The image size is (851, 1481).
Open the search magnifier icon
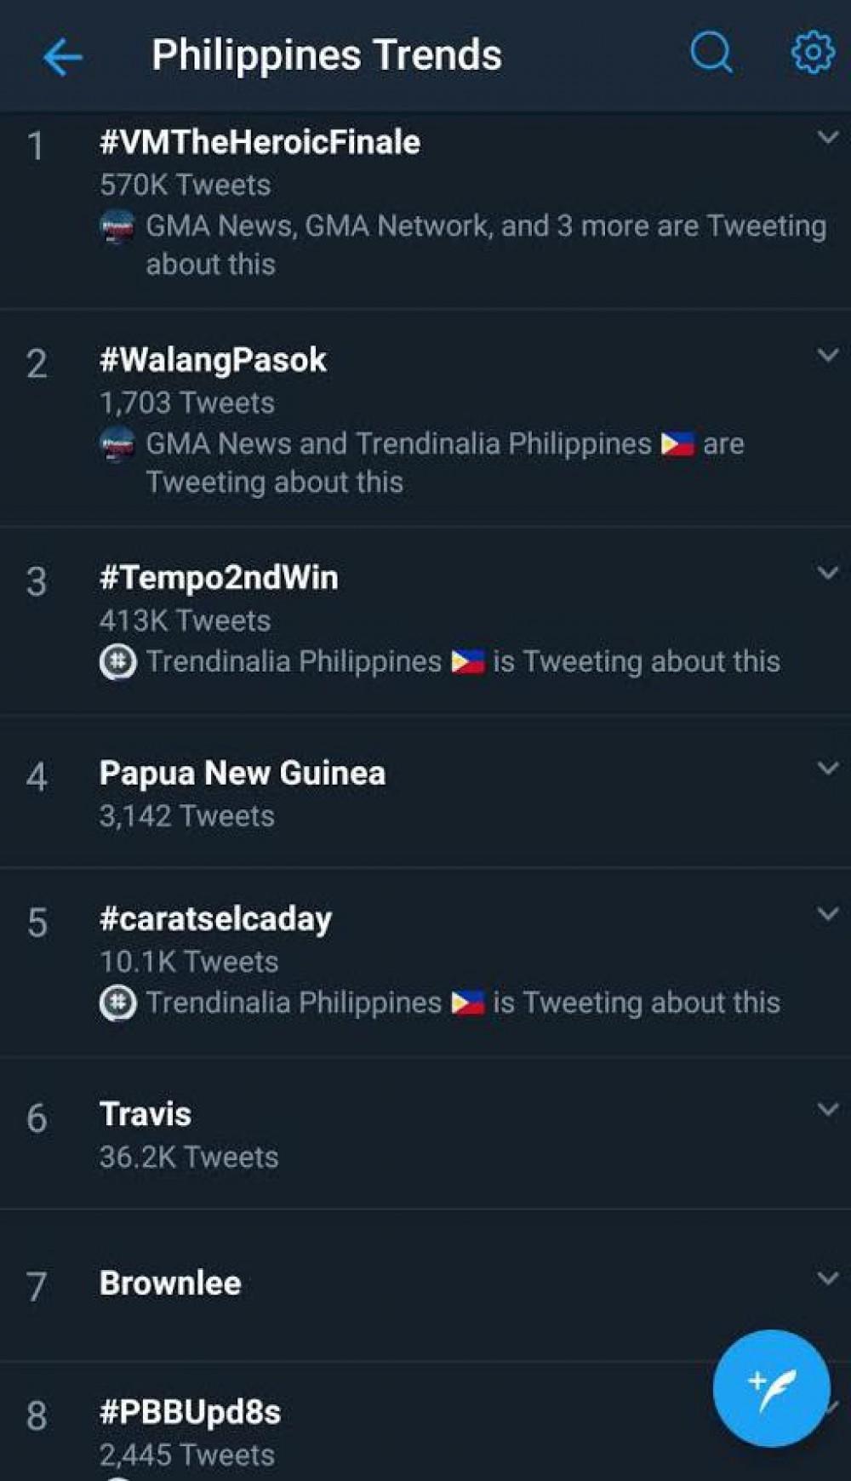pos(711,54)
